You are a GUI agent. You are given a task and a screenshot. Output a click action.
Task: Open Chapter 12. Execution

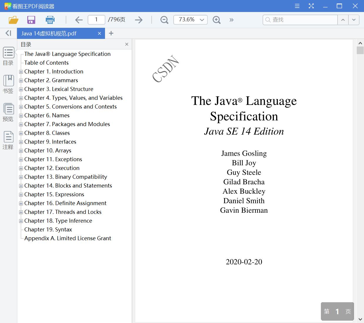(52, 168)
